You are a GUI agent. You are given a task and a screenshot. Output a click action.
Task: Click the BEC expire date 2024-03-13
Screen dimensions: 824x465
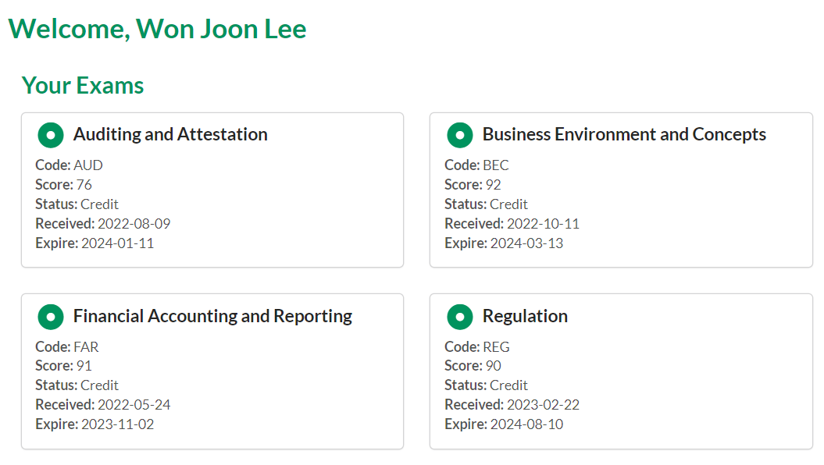point(526,243)
